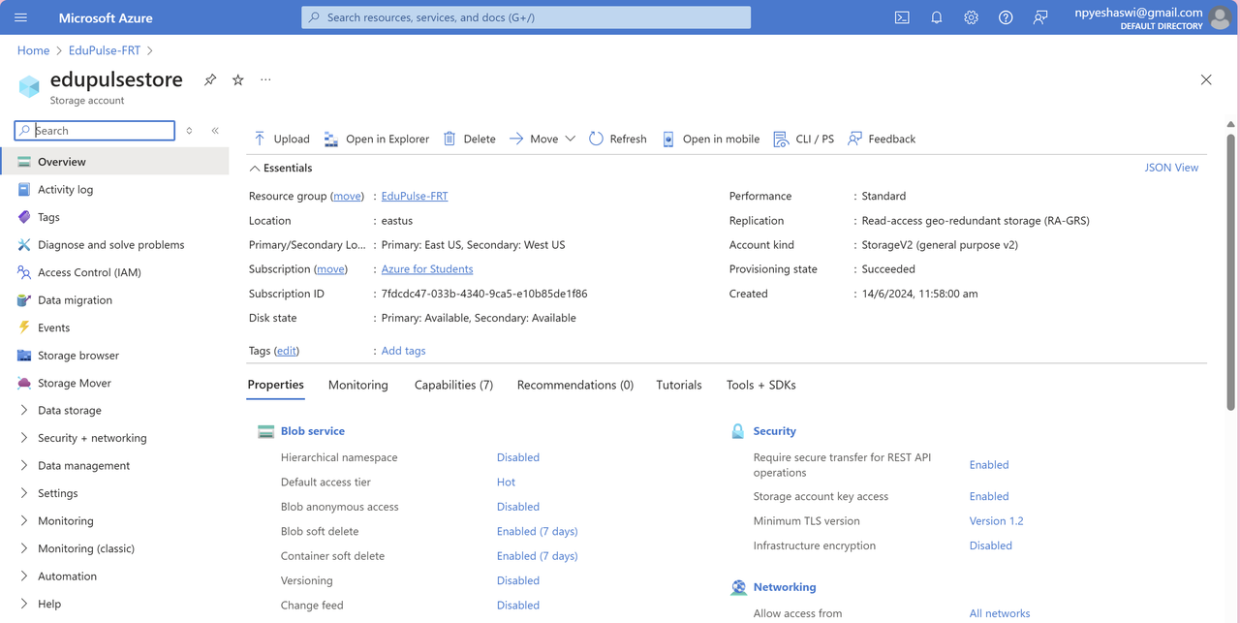Click the Delete toolbar button
1240x623 pixels.
(469, 139)
